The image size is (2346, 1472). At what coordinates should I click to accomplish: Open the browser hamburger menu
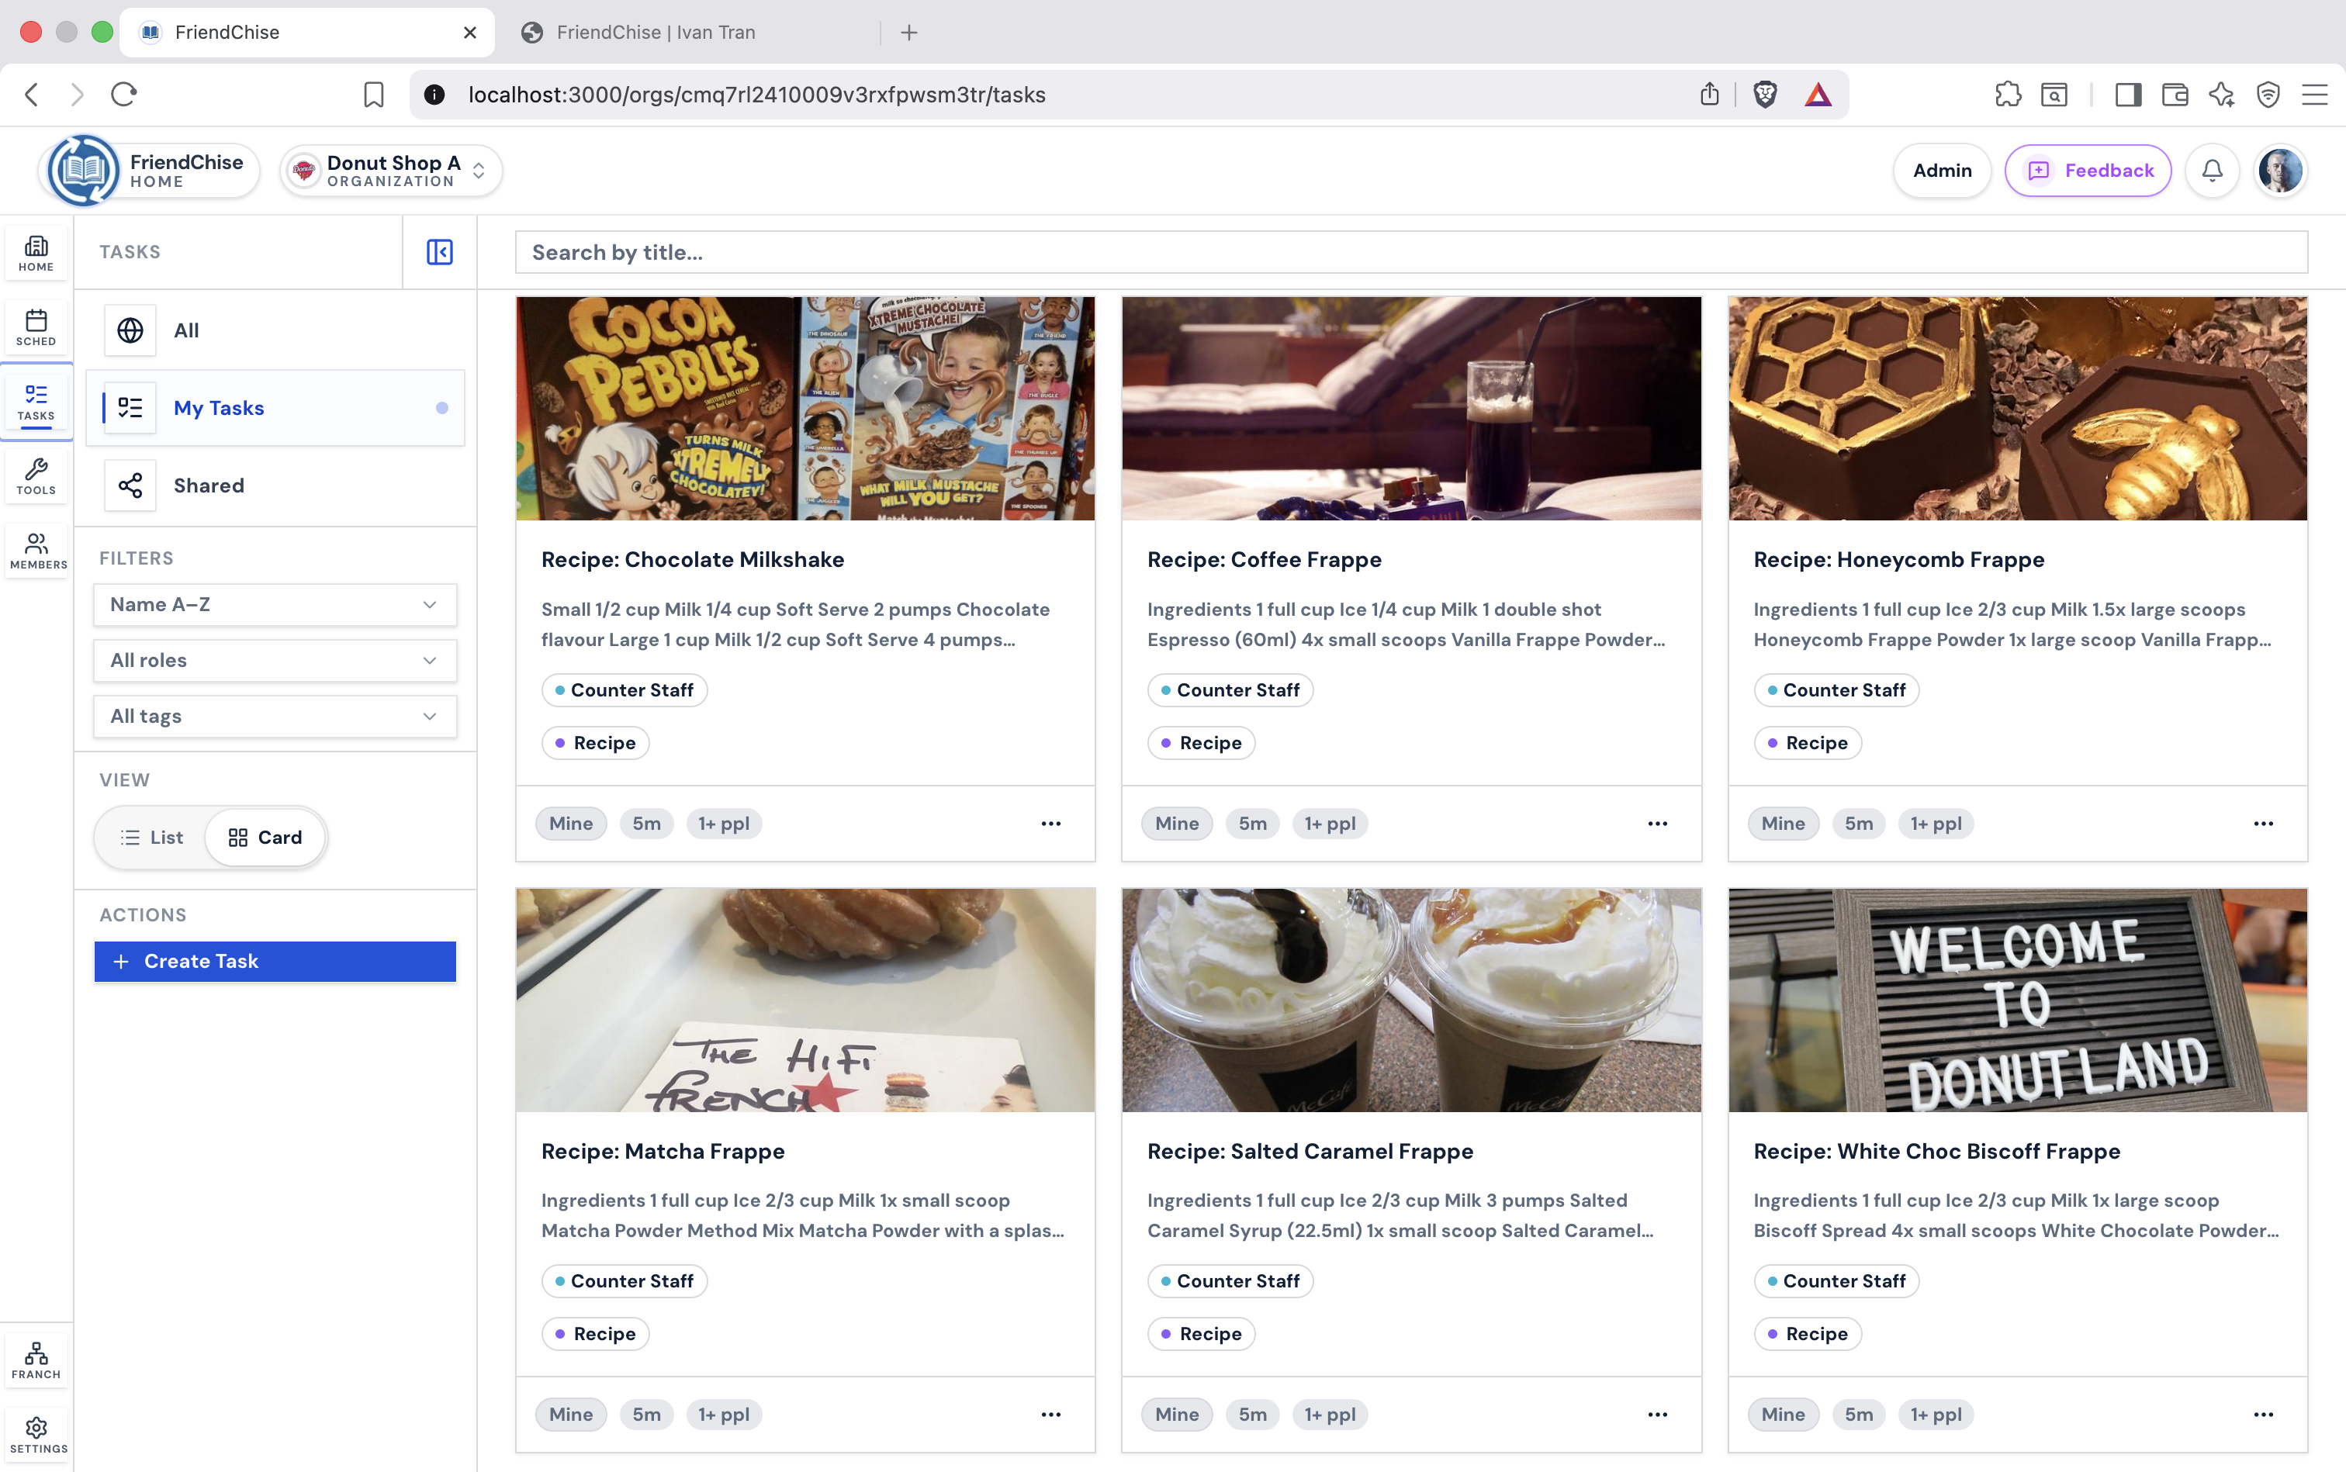point(2315,95)
